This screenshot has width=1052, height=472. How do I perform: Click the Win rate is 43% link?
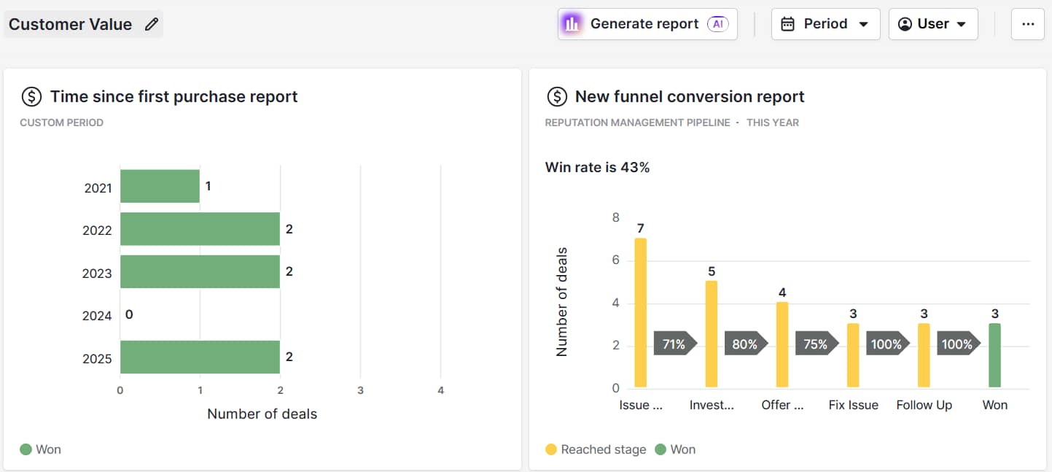click(599, 167)
